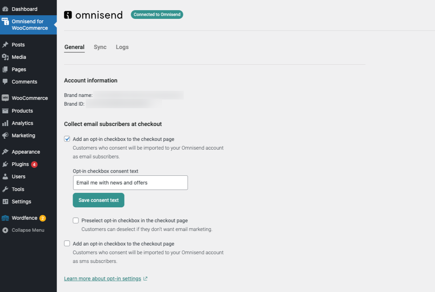This screenshot has width=435, height=292.
Task: Open Media library icon in sidebar
Action: tap(5, 57)
